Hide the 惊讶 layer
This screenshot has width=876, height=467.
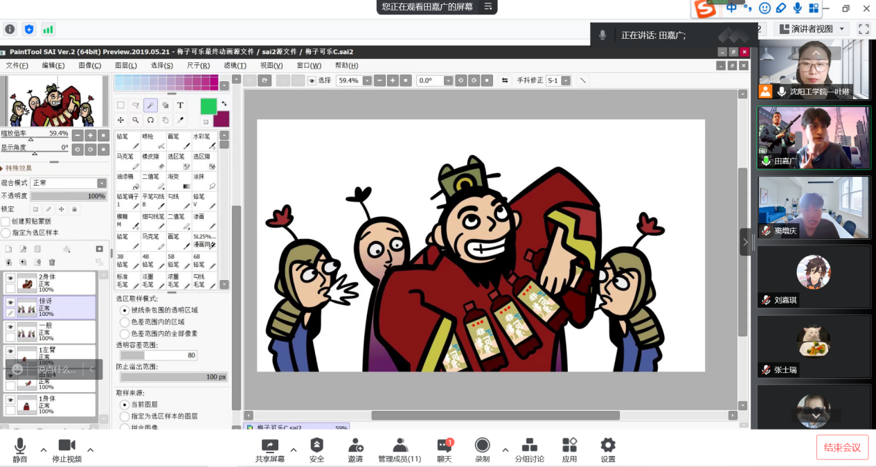pos(10,302)
